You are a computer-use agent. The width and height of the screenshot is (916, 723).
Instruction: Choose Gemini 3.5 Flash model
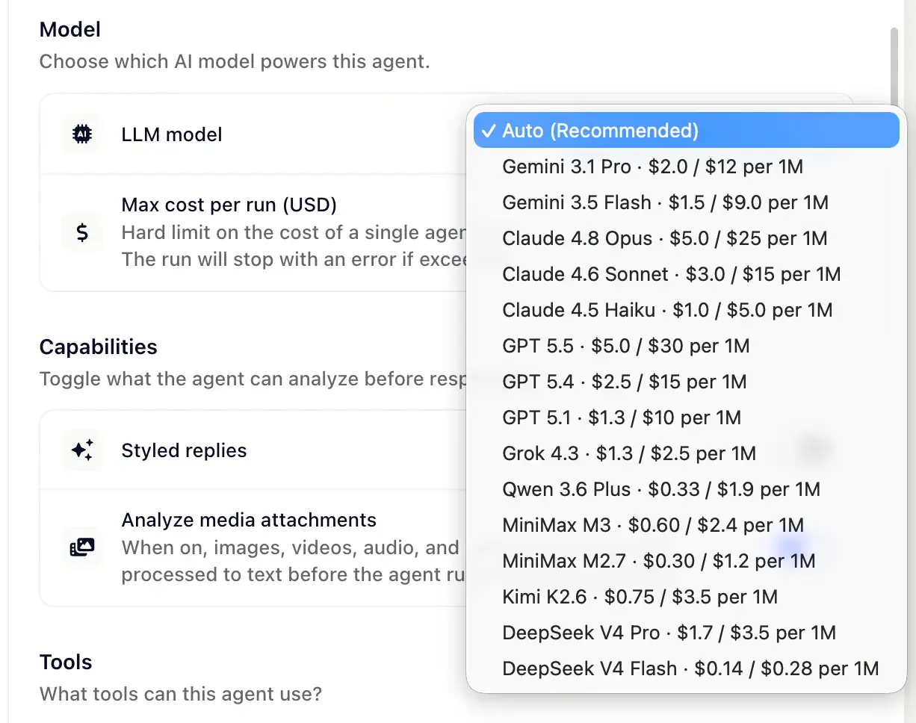coord(686,202)
